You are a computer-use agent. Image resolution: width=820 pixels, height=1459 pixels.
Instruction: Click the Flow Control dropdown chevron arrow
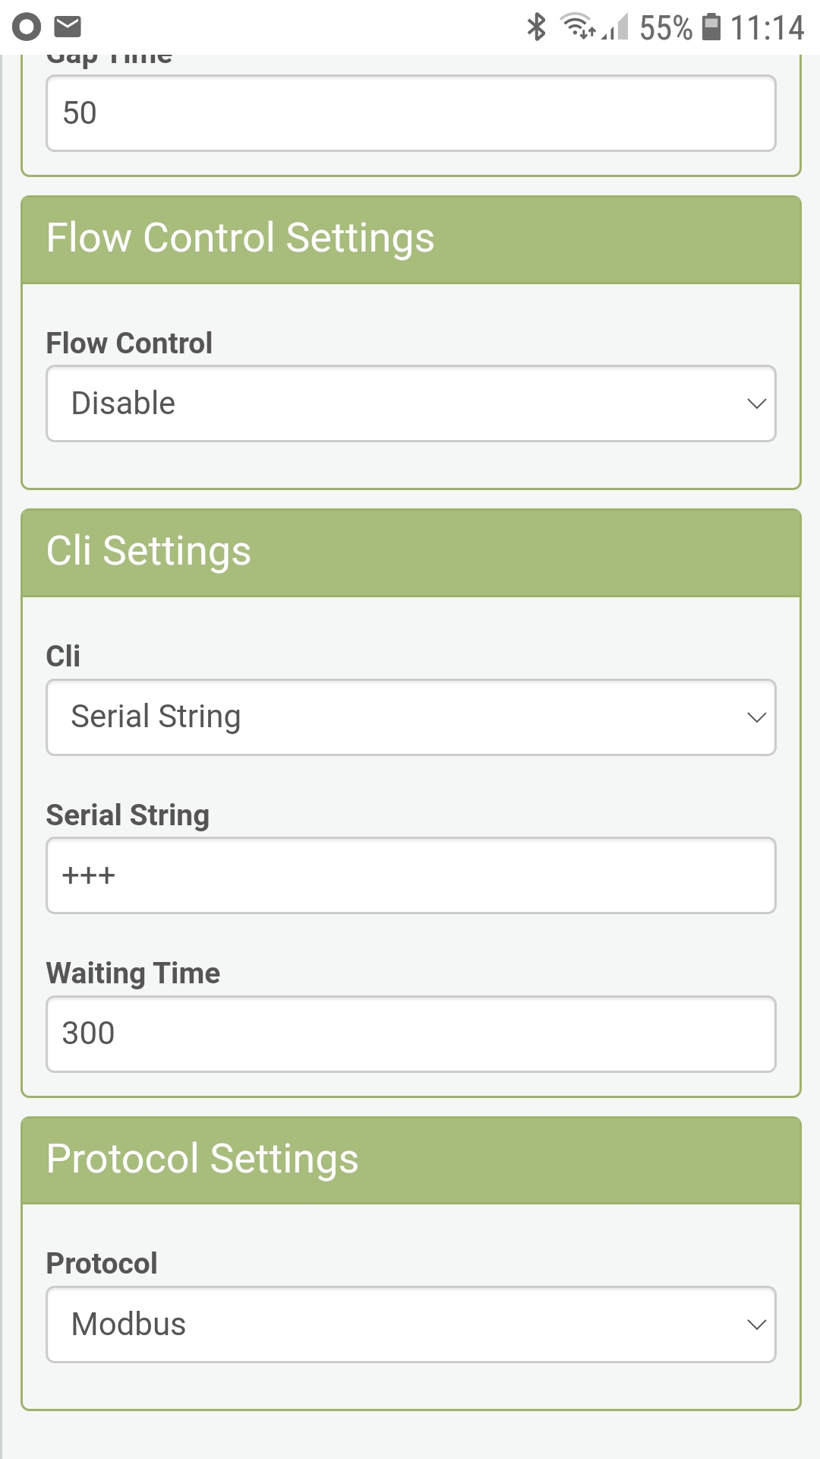point(756,404)
